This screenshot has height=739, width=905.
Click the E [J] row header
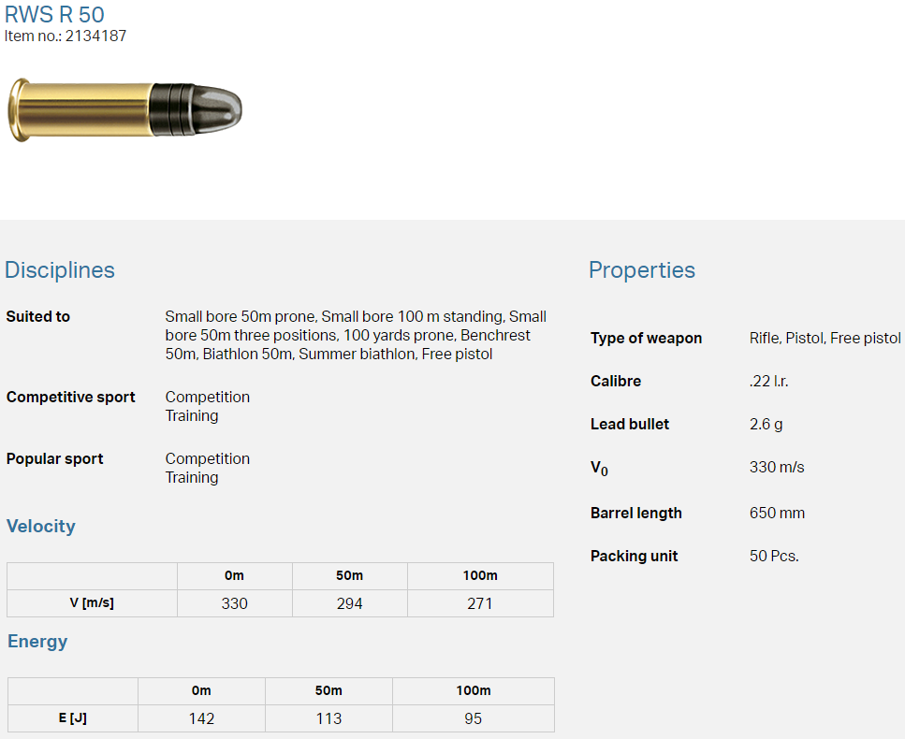(x=72, y=718)
